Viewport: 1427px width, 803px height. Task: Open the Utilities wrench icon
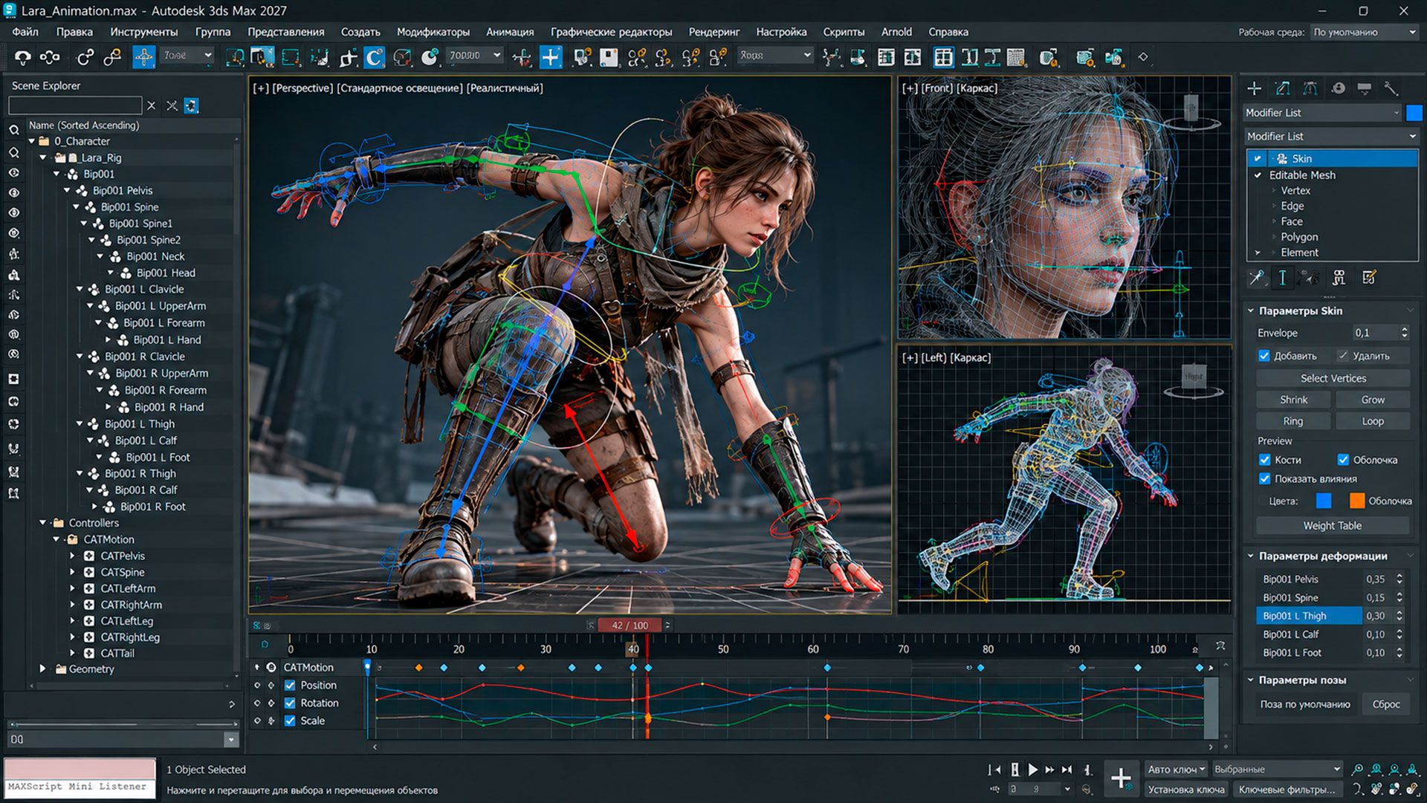coord(1391,89)
